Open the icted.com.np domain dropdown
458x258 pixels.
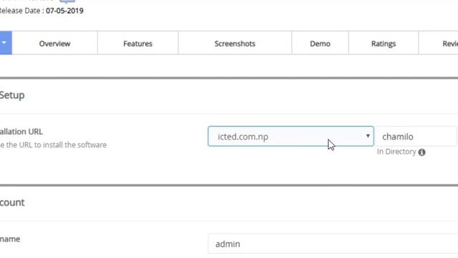(291, 136)
